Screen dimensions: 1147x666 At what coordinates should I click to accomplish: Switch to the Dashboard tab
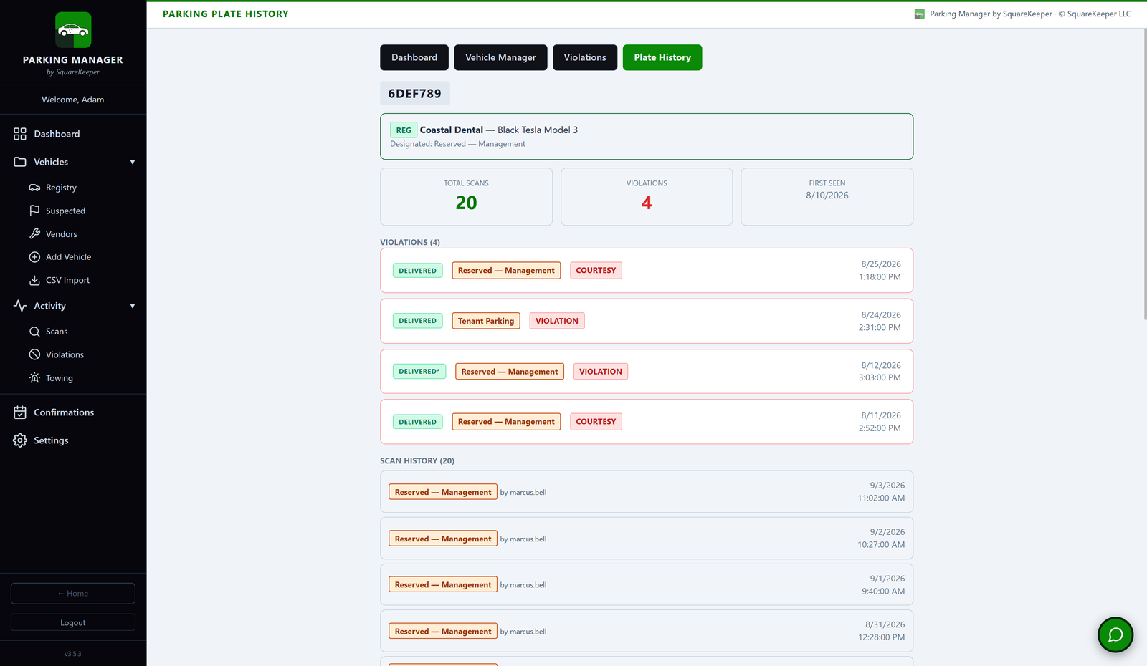coord(414,57)
